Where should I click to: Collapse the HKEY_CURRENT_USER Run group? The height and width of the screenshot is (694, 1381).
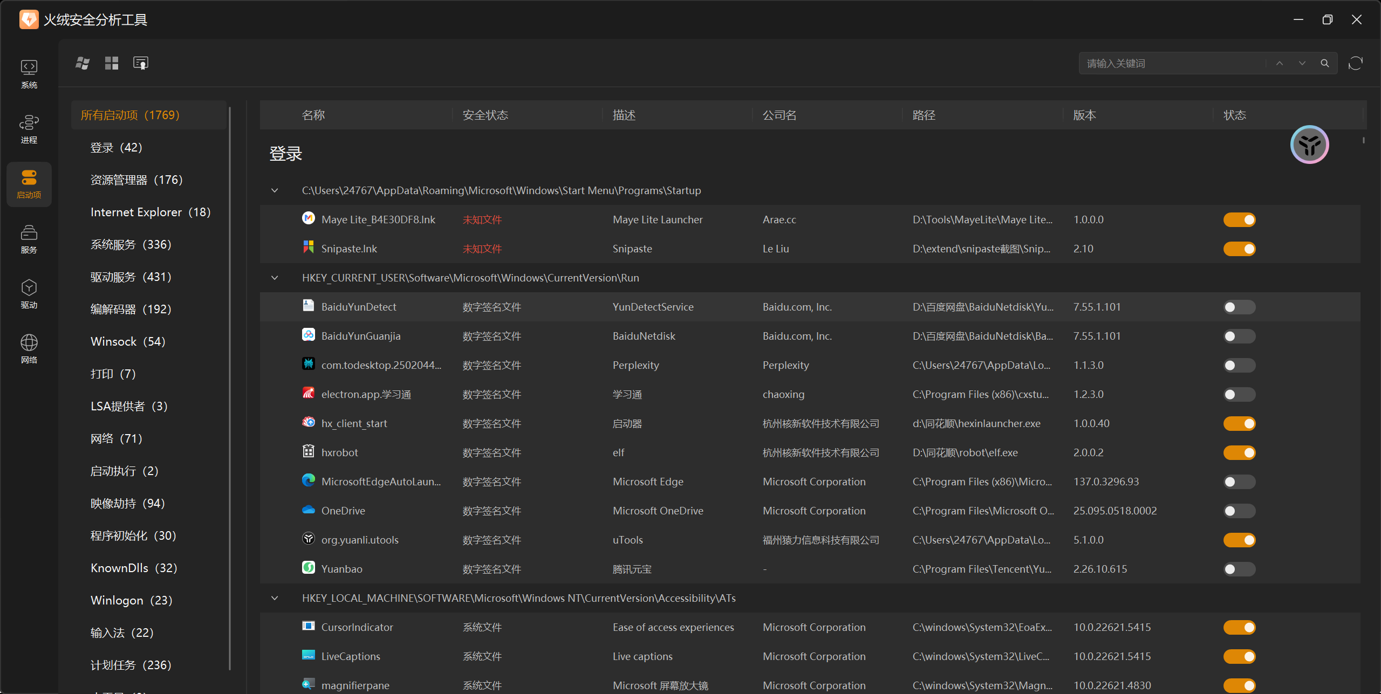pyautogui.click(x=275, y=278)
